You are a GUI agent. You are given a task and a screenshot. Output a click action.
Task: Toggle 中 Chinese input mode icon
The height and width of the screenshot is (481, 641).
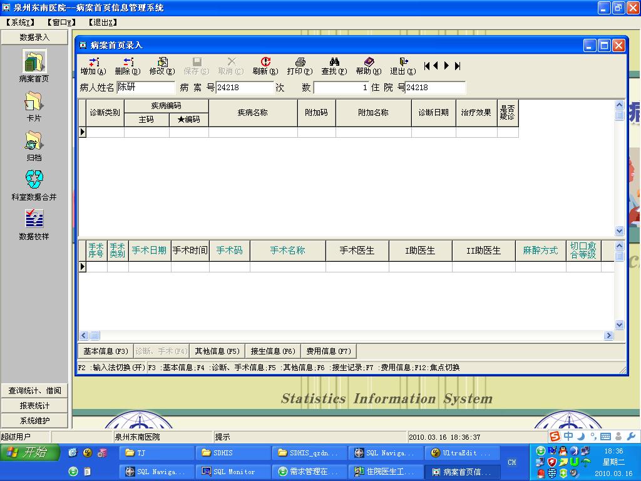(568, 437)
